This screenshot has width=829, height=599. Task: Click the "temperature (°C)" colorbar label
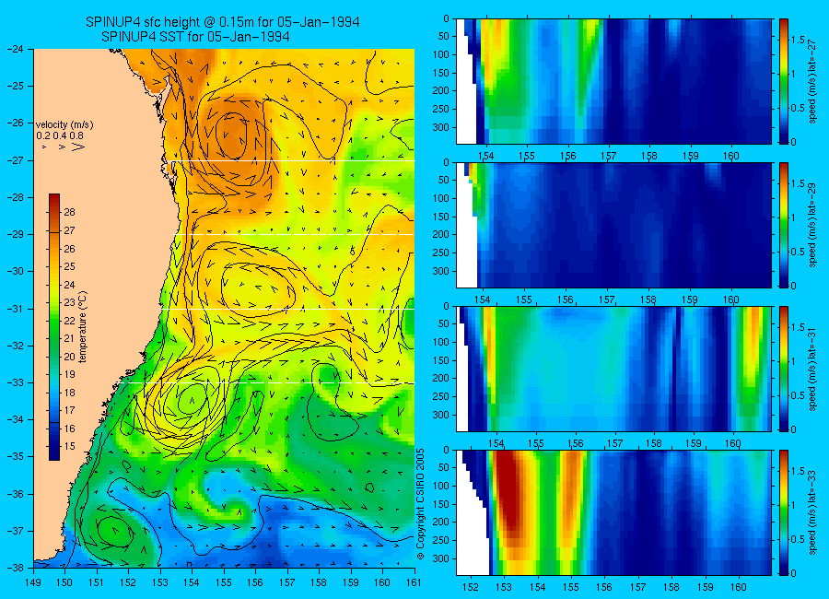(x=83, y=327)
